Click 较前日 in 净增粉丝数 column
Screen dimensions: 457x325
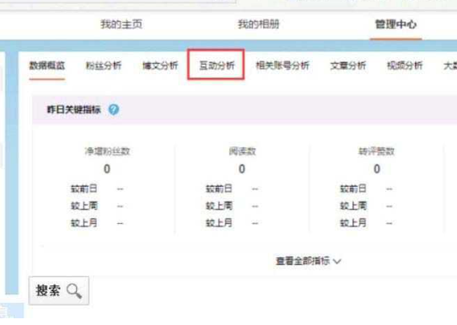coord(84,189)
